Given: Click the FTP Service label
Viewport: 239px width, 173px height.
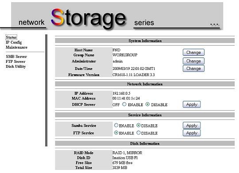Looking at the screenshot, I should [84, 133].
